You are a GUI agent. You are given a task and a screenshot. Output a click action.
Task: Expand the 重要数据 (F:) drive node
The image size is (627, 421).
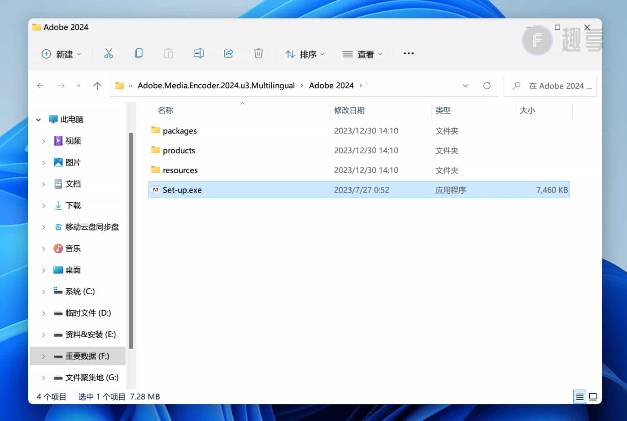coord(44,356)
